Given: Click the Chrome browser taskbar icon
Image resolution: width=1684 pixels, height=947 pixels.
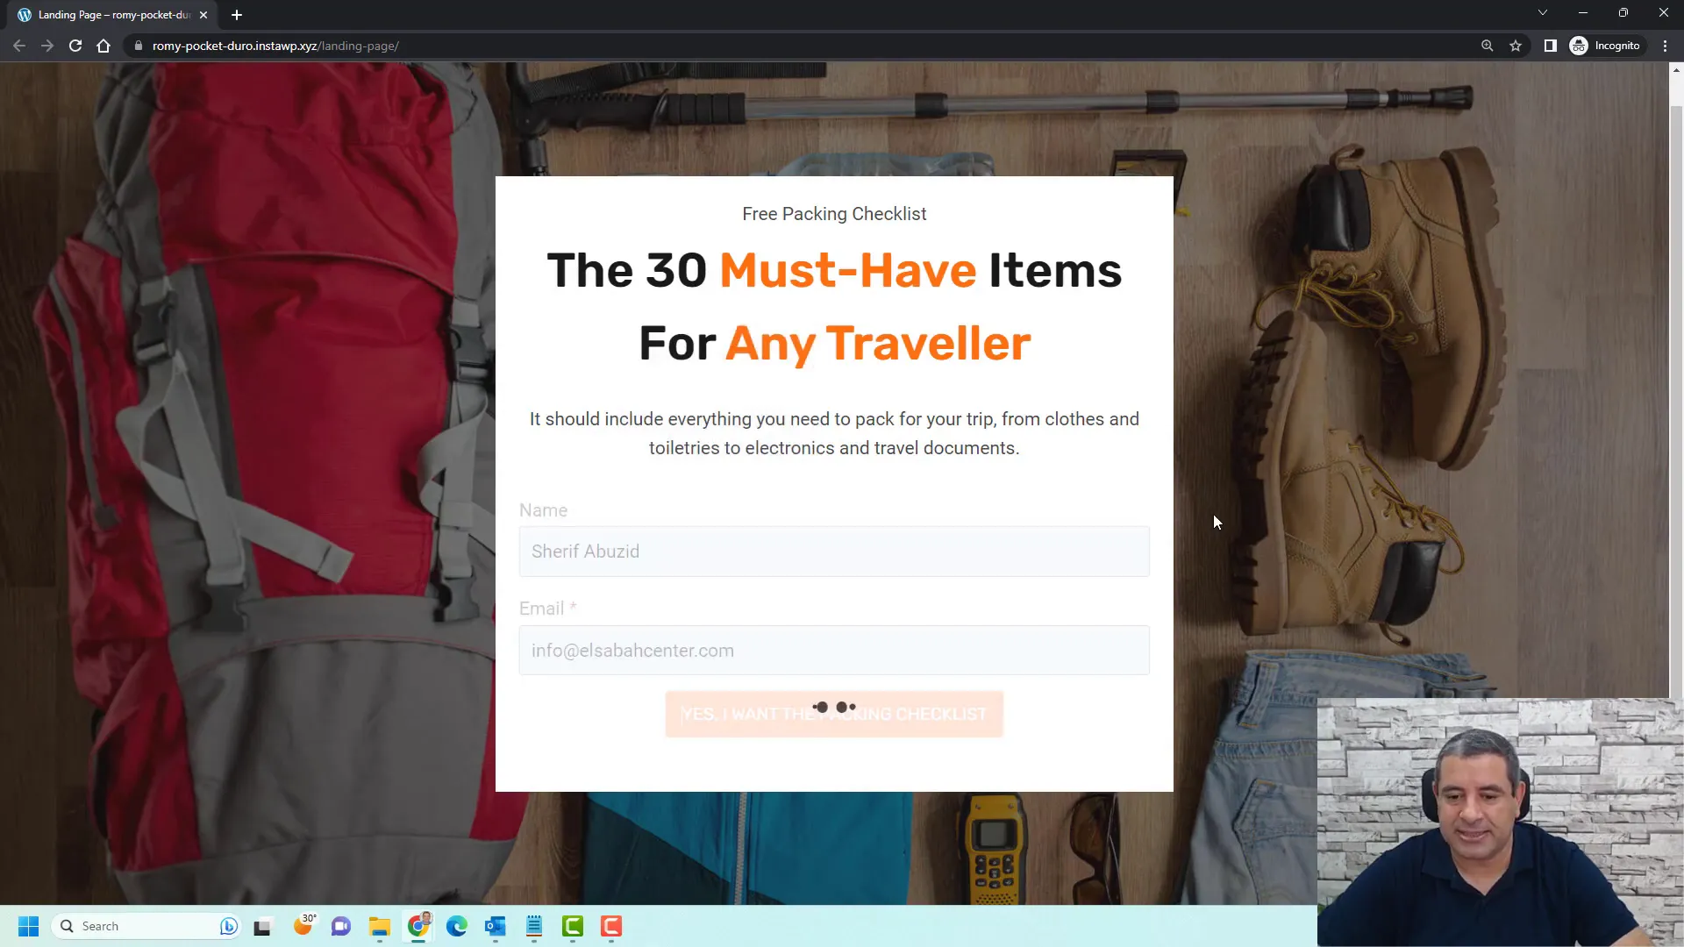Looking at the screenshot, I should tap(420, 925).
